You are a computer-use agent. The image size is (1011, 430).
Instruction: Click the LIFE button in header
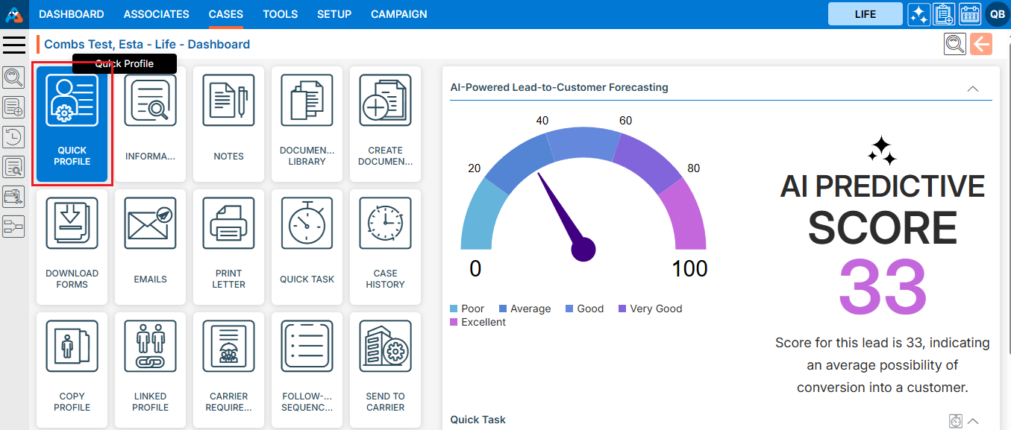[x=865, y=14]
